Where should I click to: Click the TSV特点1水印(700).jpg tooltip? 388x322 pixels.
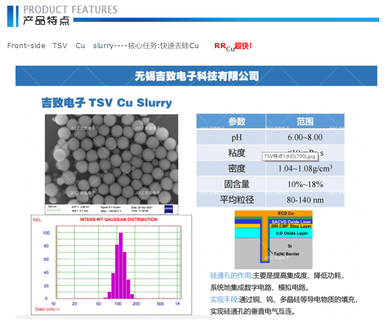[290, 156]
